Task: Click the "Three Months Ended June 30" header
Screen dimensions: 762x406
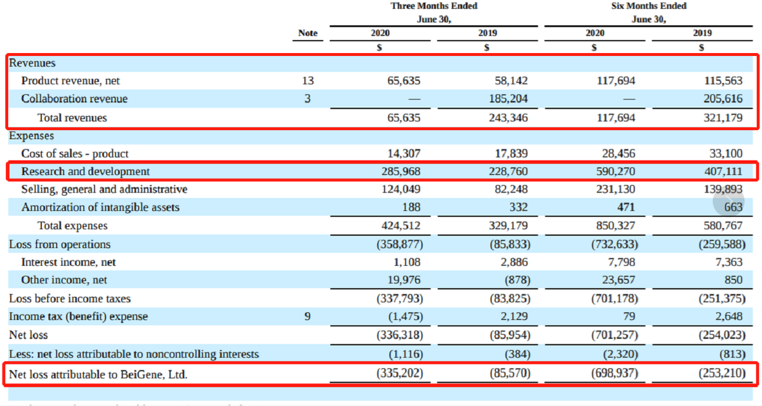Action: coord(433,12)
